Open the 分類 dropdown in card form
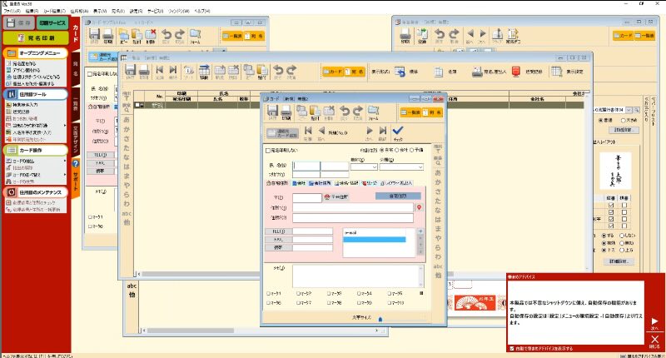This screenshot has width=666, height=358. [x=401, y=167]
